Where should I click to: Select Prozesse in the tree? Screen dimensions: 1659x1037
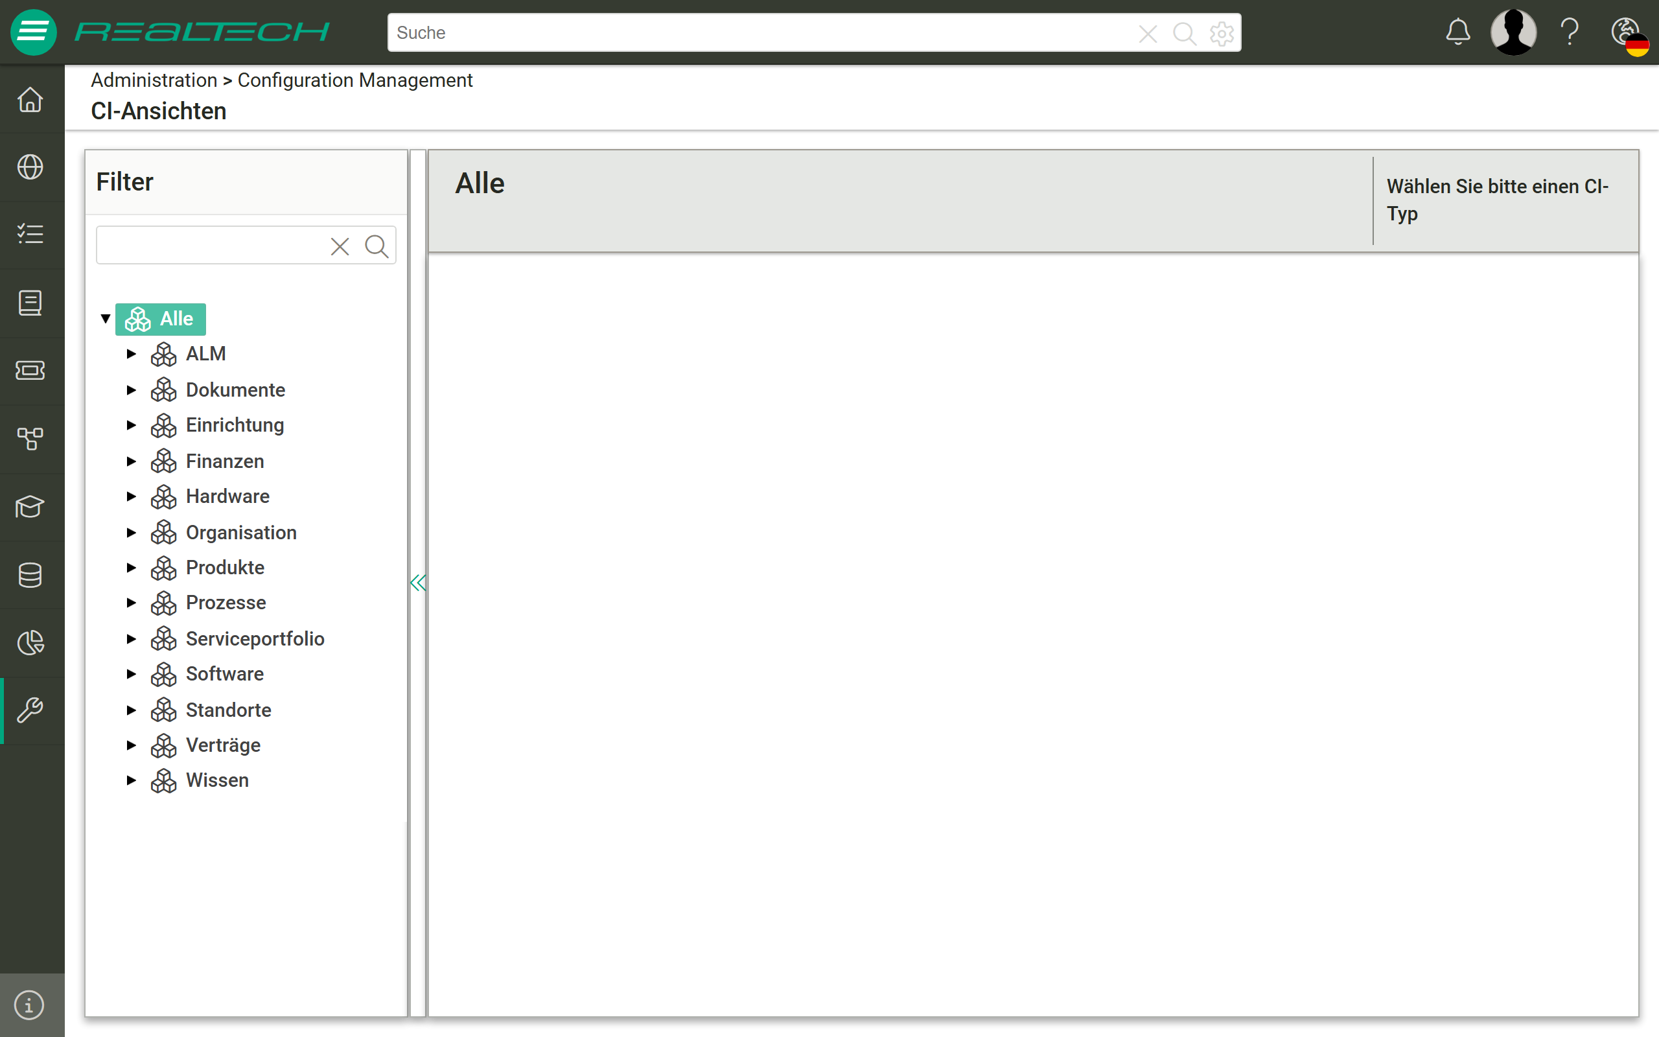tap(226, 603)
